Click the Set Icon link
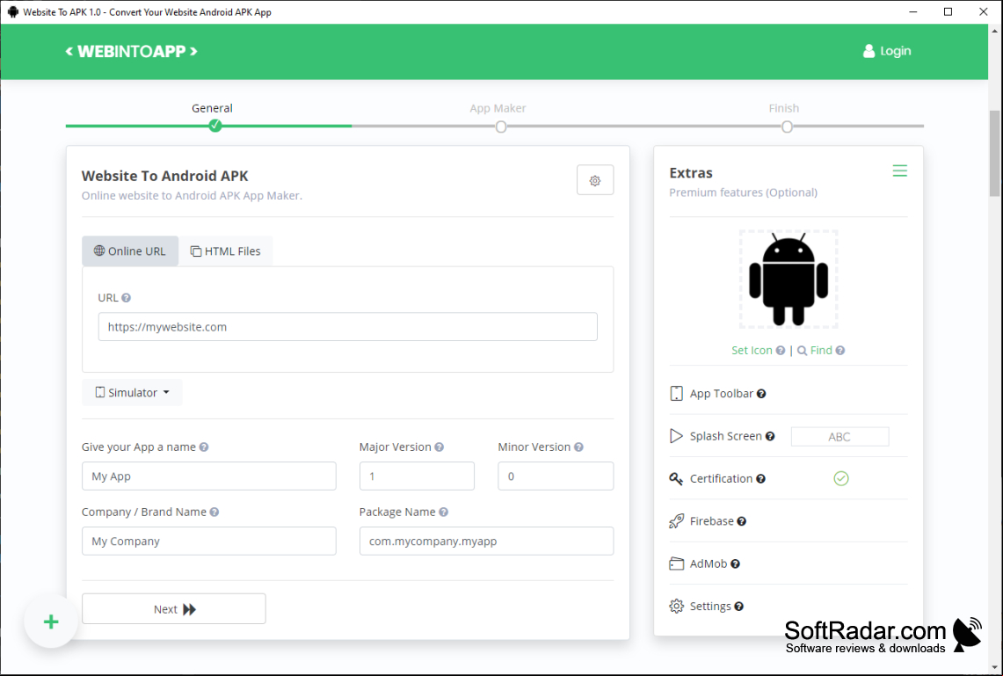 [752, 351]
